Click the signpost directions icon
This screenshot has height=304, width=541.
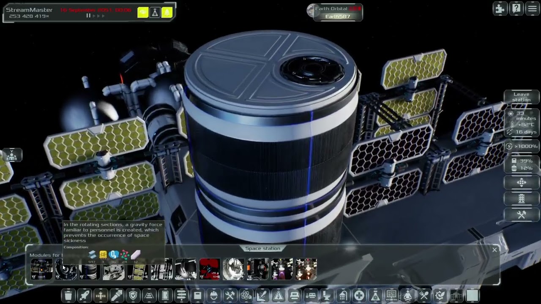point(181,296)
